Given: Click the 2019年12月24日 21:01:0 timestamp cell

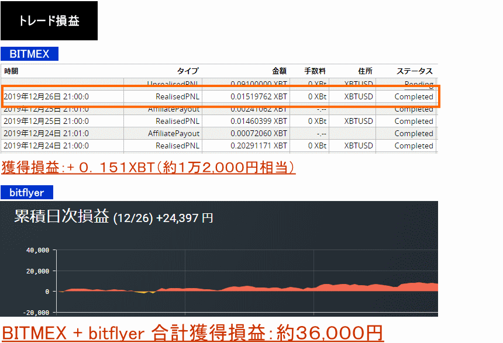Looking at the screenshot, I should click(x=46, y=133).
